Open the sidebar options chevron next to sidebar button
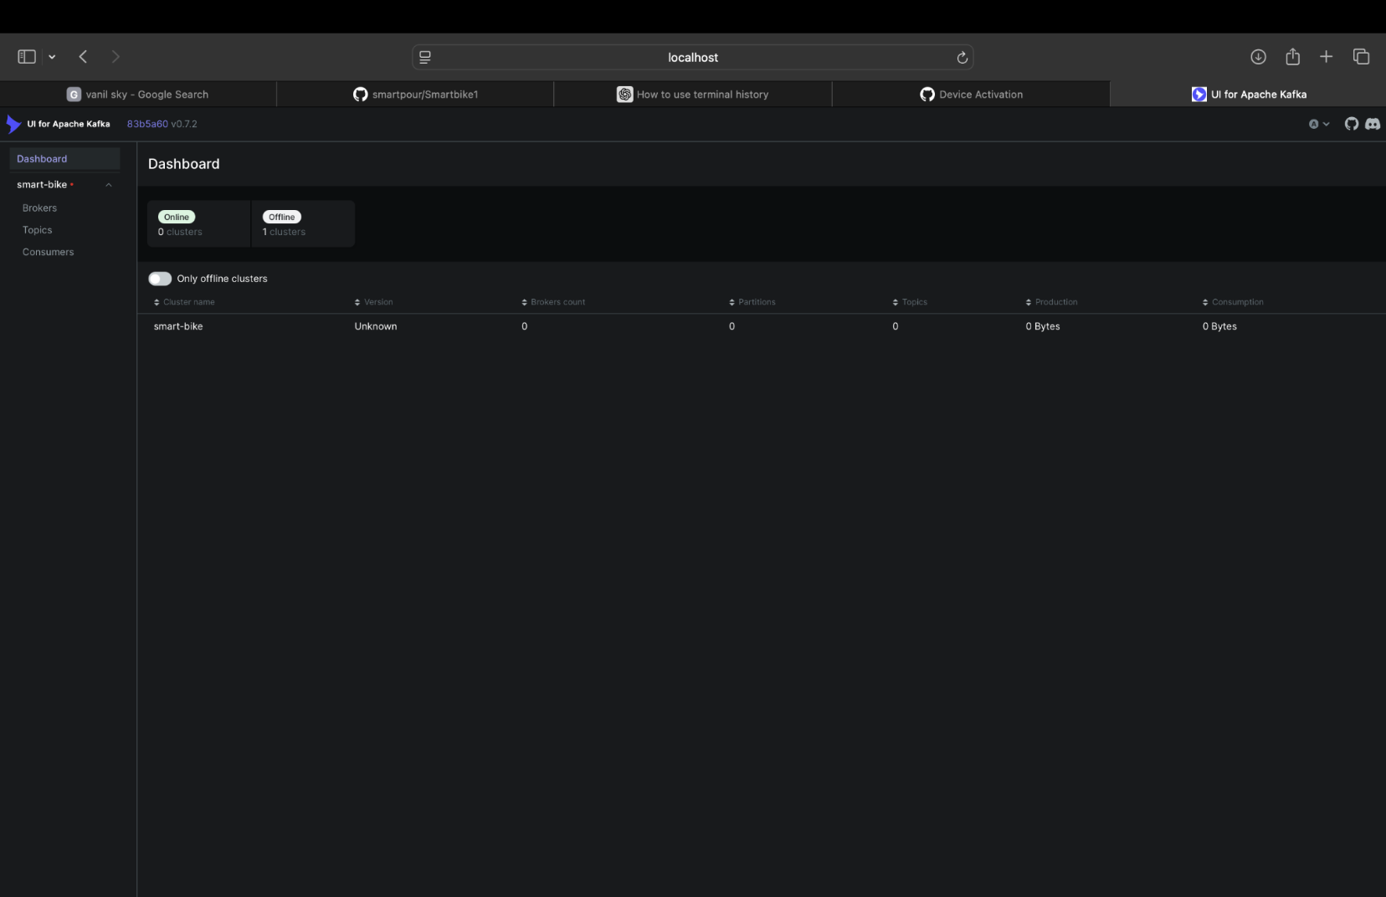Image resolution: width=1386 pixels, height=897 pixels. (52, 56)
